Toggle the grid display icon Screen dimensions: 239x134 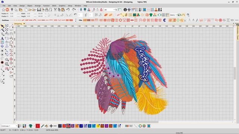pos(164,15)
